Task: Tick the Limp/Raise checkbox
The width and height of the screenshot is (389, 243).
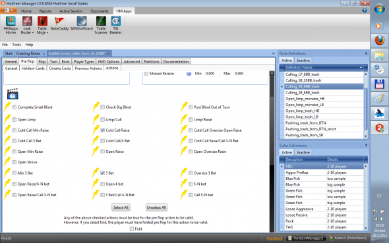Action: click(x=191, y=119)
